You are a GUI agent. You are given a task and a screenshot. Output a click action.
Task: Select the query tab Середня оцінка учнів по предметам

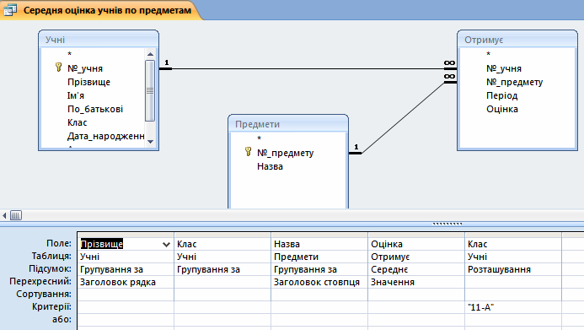(x=100, y=10)
